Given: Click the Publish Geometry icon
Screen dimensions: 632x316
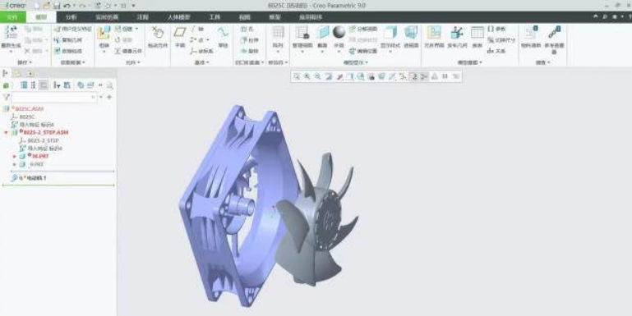Looking at the screenshot, I should coord(457,33).
